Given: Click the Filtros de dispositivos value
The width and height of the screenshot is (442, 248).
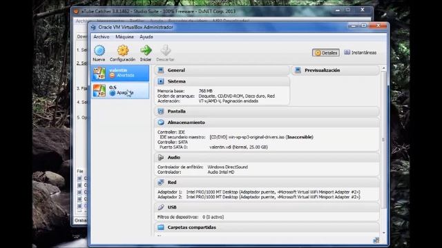Looking at the screenshot, I should click(x=213, y=217).
